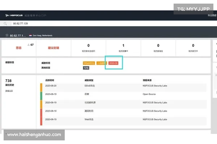217x144 pixels.
Task: Click the warning triangle icon near 67
Action: pyautogui.click(x=27, y=45)
